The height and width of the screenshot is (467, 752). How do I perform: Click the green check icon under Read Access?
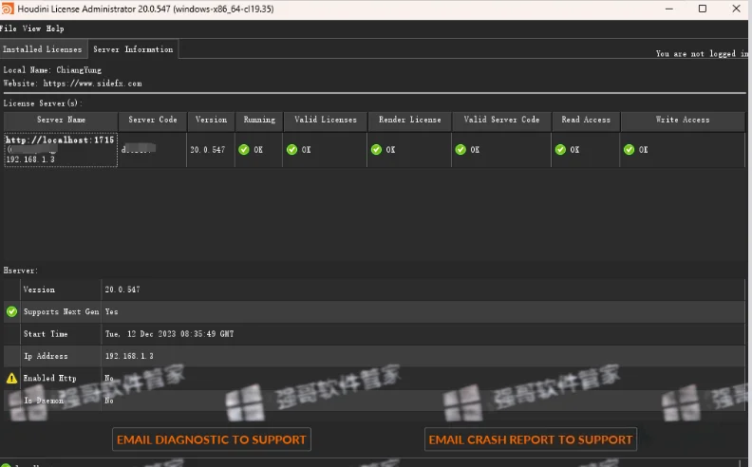pos(560,150)
